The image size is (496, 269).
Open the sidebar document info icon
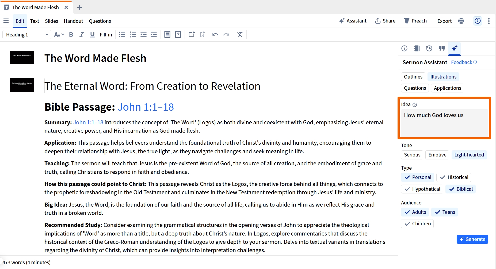[x=405, y=48]
